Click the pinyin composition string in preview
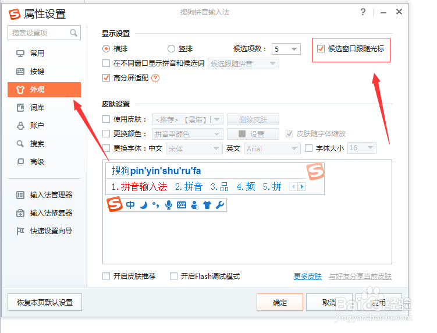 [x=156, y=171]
